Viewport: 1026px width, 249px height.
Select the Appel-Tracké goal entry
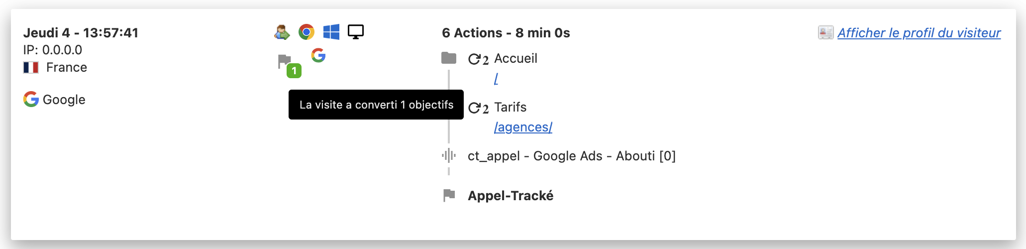[x=511, y=196]
